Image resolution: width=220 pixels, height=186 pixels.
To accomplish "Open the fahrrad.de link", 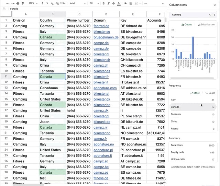I will coord(101,26).
